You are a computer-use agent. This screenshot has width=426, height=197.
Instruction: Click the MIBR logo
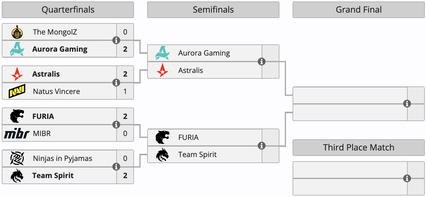[x=17, y=134]
